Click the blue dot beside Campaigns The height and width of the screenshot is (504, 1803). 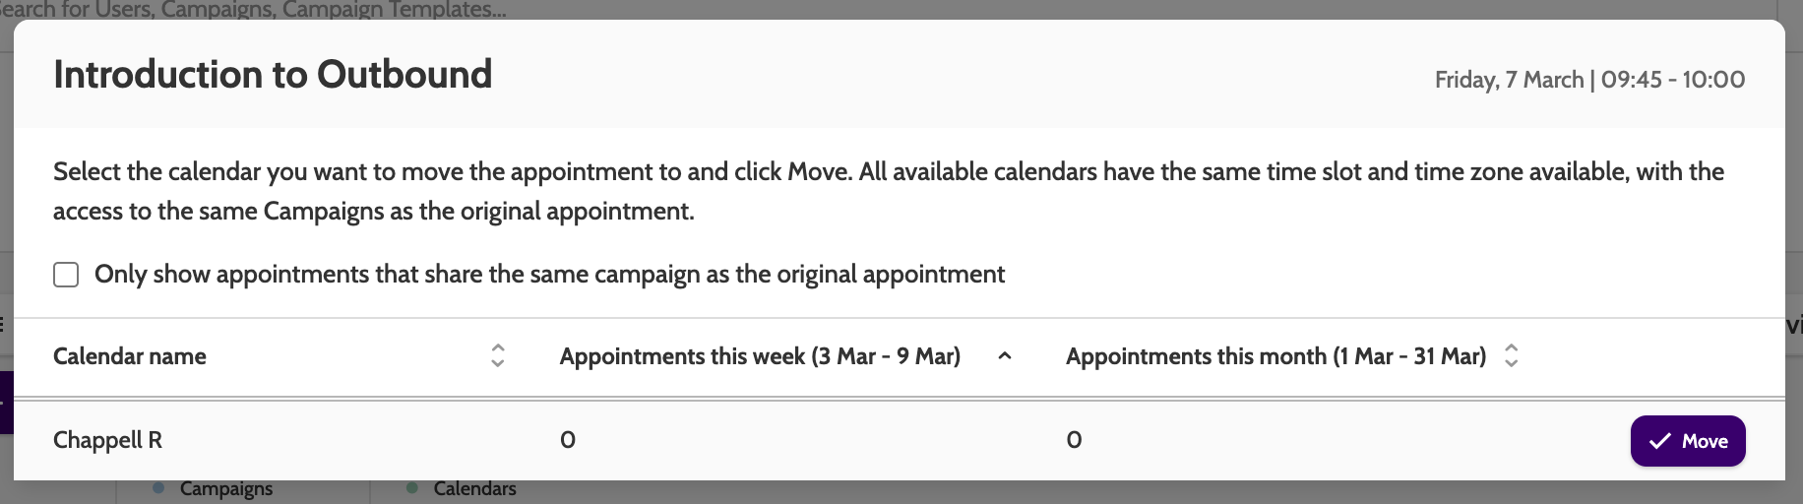(158, 488)
